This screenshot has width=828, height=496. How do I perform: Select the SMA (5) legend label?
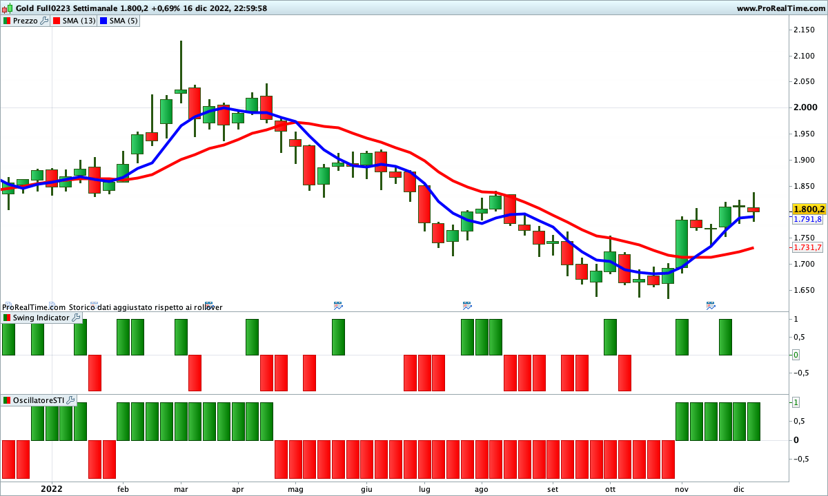coord(124,21)
